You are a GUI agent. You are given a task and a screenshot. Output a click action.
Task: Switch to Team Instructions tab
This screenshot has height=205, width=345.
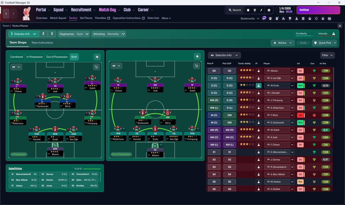[42, 43]
